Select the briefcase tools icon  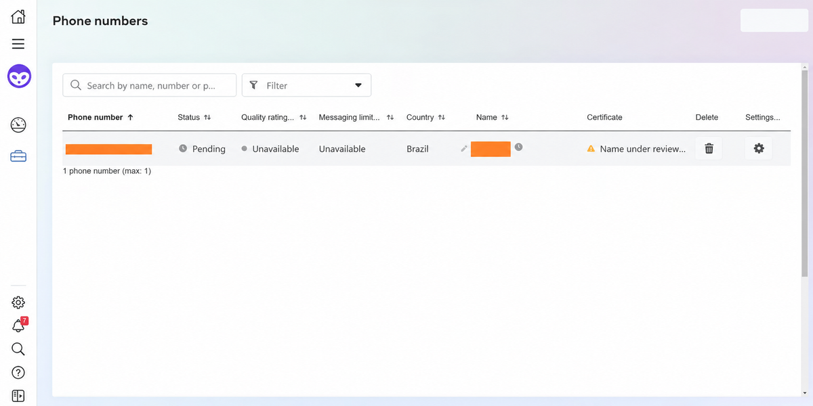click(x=18, y=156)
